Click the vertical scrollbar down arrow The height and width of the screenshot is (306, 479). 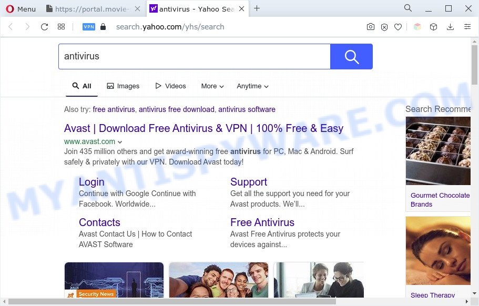point(474,294)
